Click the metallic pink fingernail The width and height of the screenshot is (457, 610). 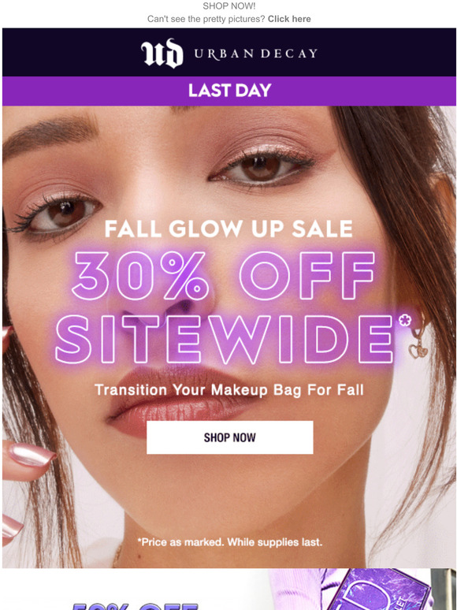click(32, 455)
